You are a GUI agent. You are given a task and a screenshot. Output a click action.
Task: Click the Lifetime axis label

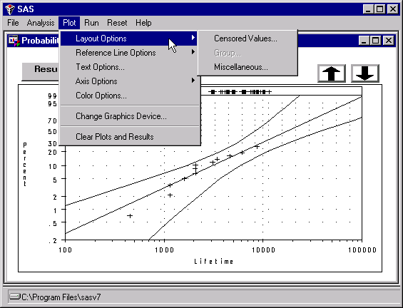(x=214, y=262)
